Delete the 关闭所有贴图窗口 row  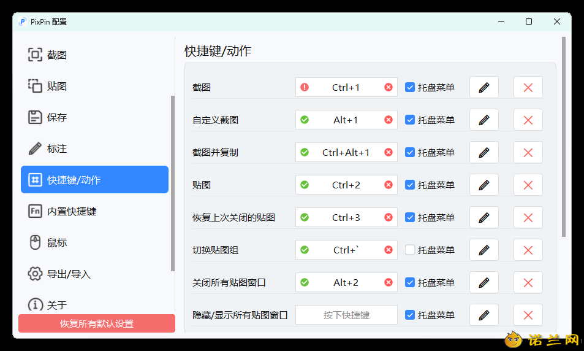click(528, 282)
